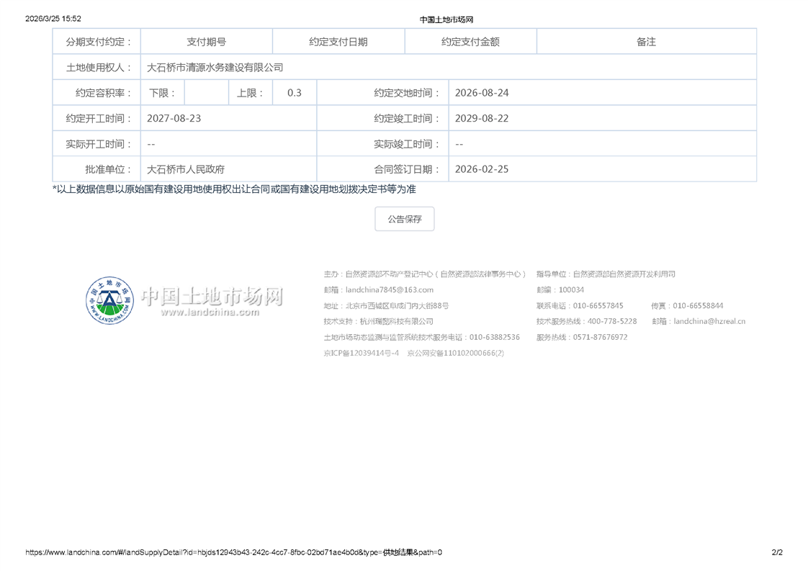Click the page URL in the footer

tap(233, 553)
